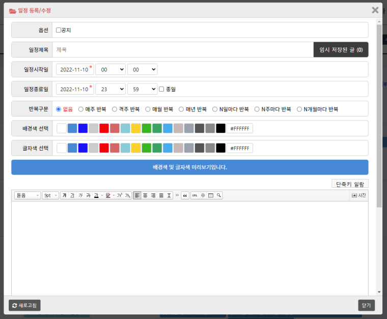The image size is (387, 319).
Task: Apply underline formatting in editor
Action: (x=72, y=195)
